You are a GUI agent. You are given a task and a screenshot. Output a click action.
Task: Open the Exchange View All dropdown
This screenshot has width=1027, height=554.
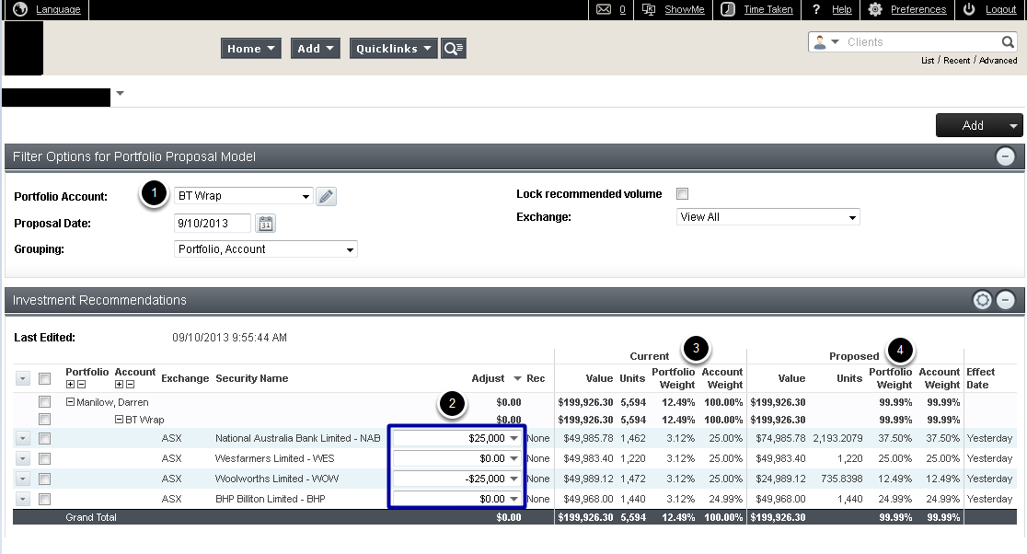(x=767, y=217)
